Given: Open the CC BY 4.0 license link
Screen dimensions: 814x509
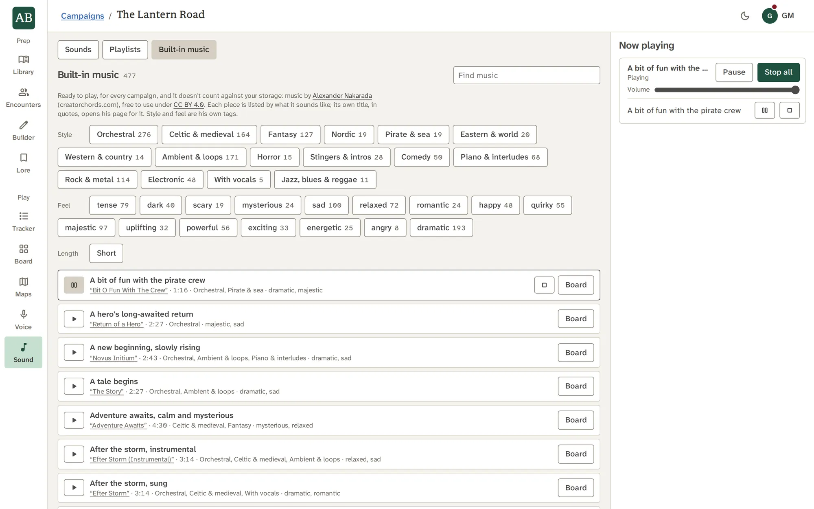Looking at the screenshot, I should coord(188,105).
